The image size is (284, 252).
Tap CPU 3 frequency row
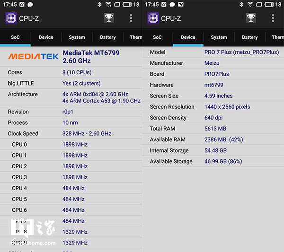71,177
